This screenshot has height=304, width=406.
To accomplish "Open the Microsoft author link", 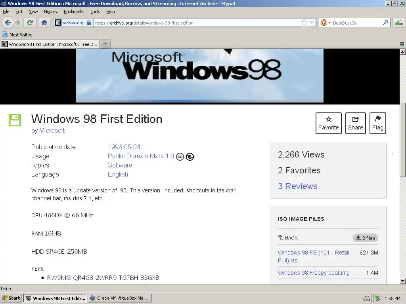I will 52,130.
